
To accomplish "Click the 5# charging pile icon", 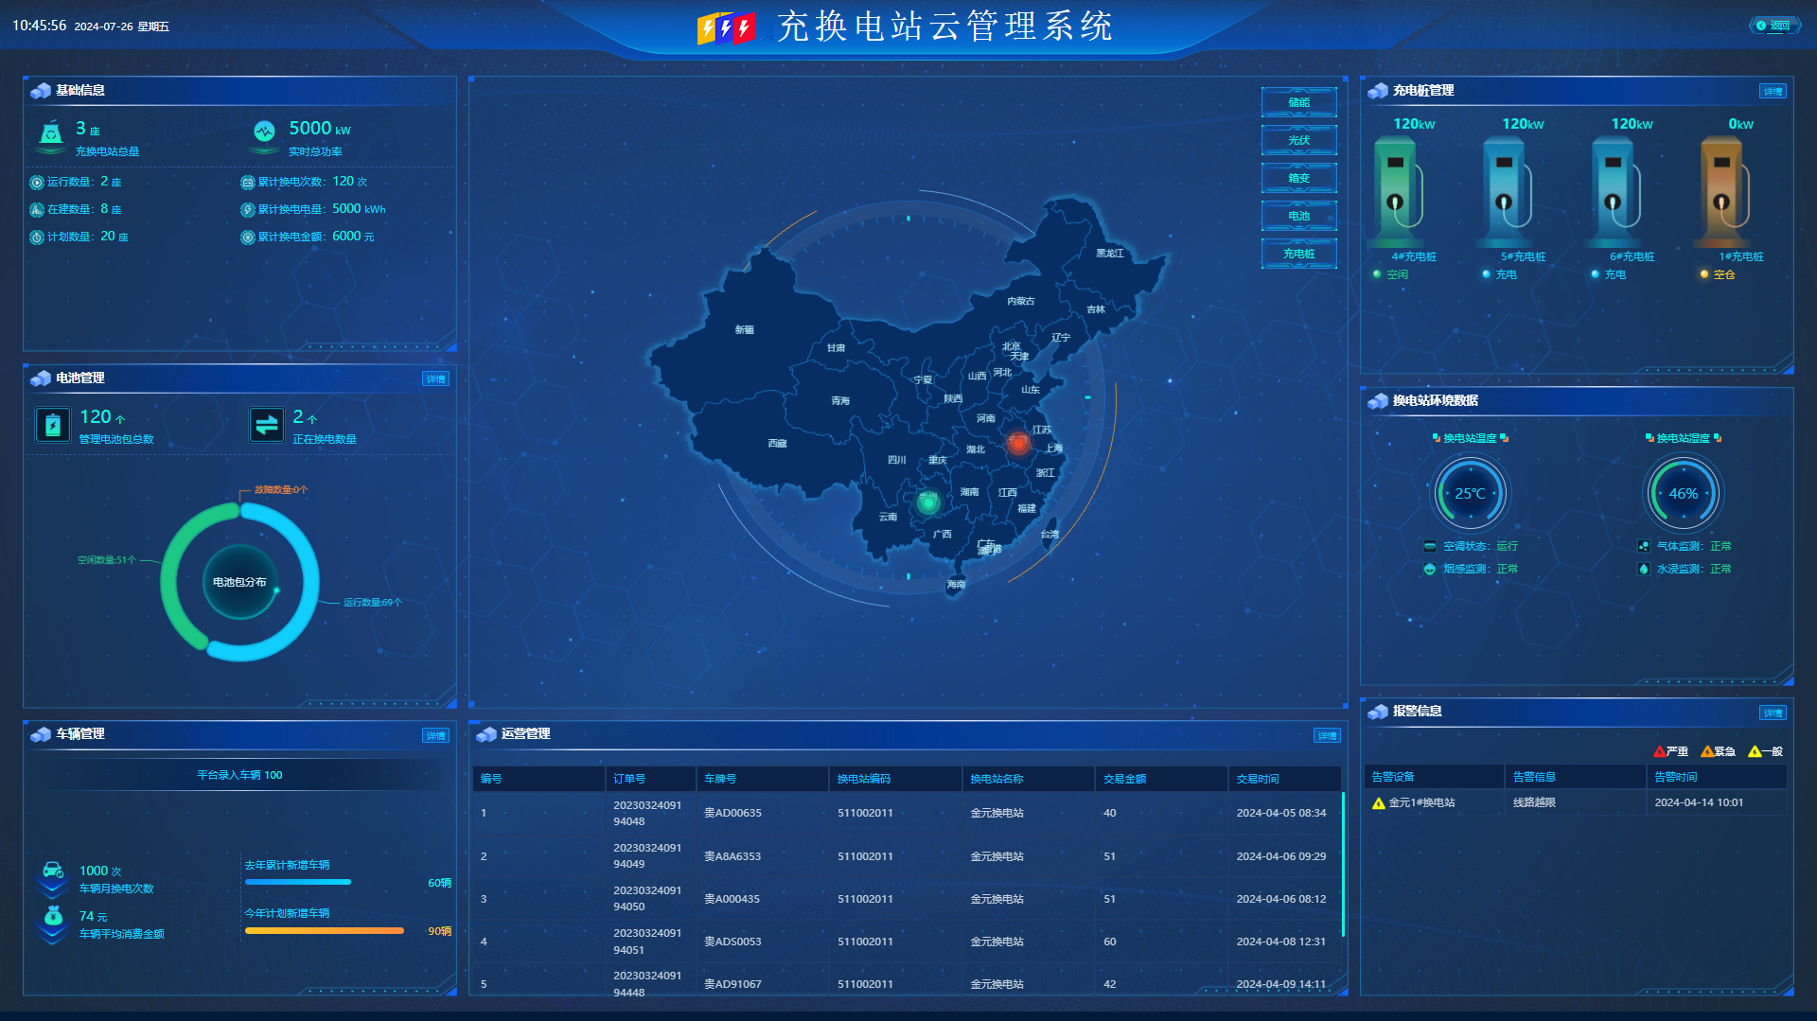I will (x=1507, y=190).
